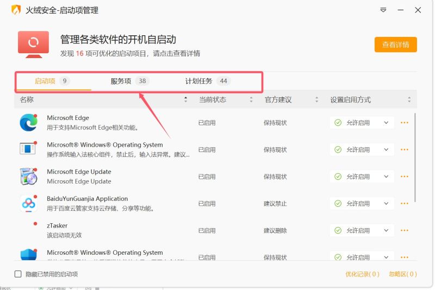Image resolution: width=435 pixels, height=290 pixels.
Task: Click the red monitor startup icon
Action: (33, 45)
